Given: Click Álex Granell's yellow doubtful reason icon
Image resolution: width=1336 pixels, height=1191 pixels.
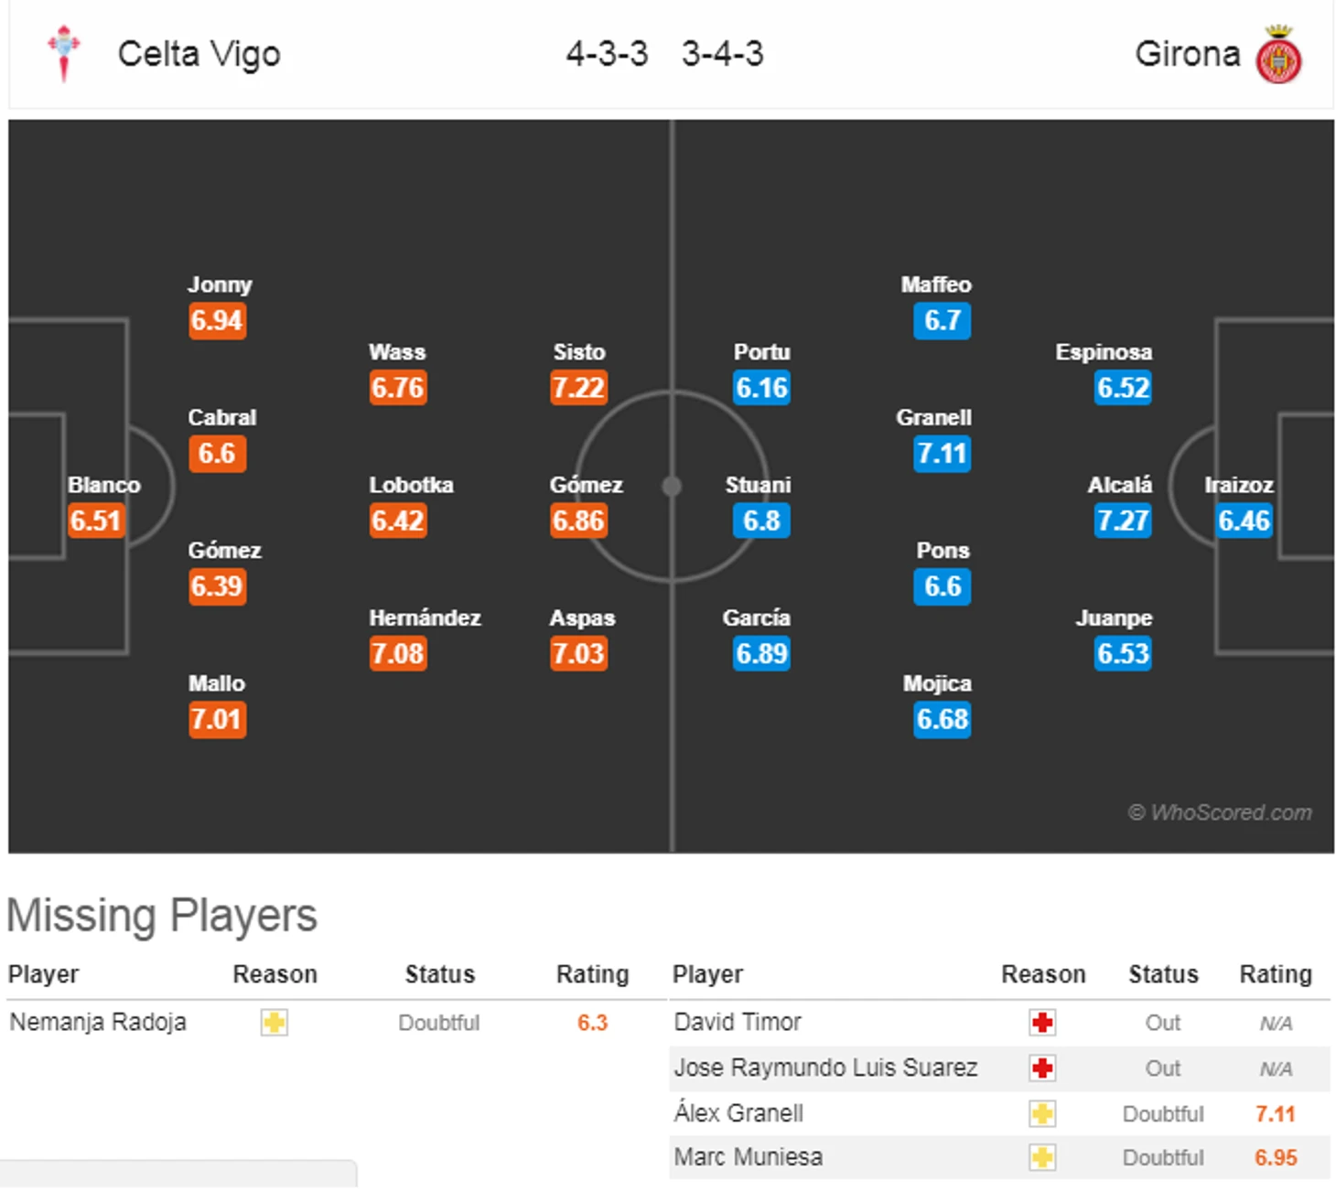Looking at the screenshot, I should click(x=1042, y=1113).
